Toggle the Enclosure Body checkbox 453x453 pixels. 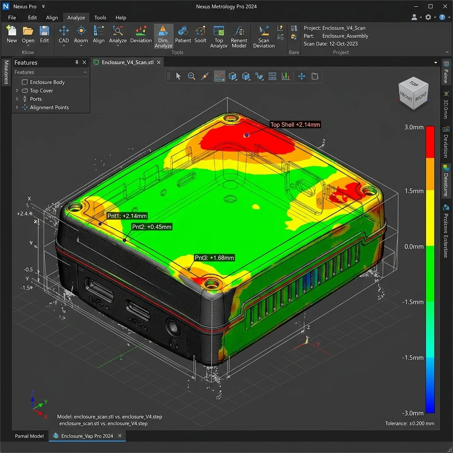point(25,82)
